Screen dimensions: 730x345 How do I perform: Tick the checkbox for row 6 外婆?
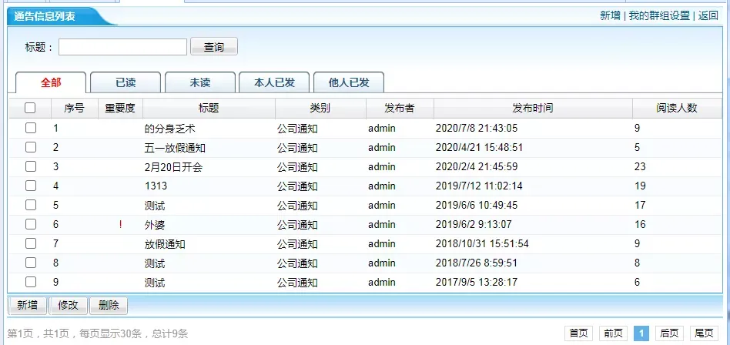coord(31,224)
